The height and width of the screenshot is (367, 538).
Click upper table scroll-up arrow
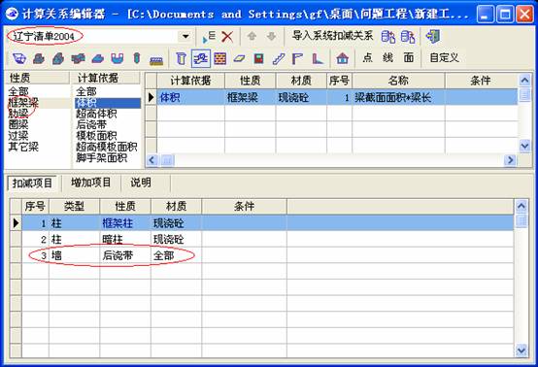click(524, 81)
